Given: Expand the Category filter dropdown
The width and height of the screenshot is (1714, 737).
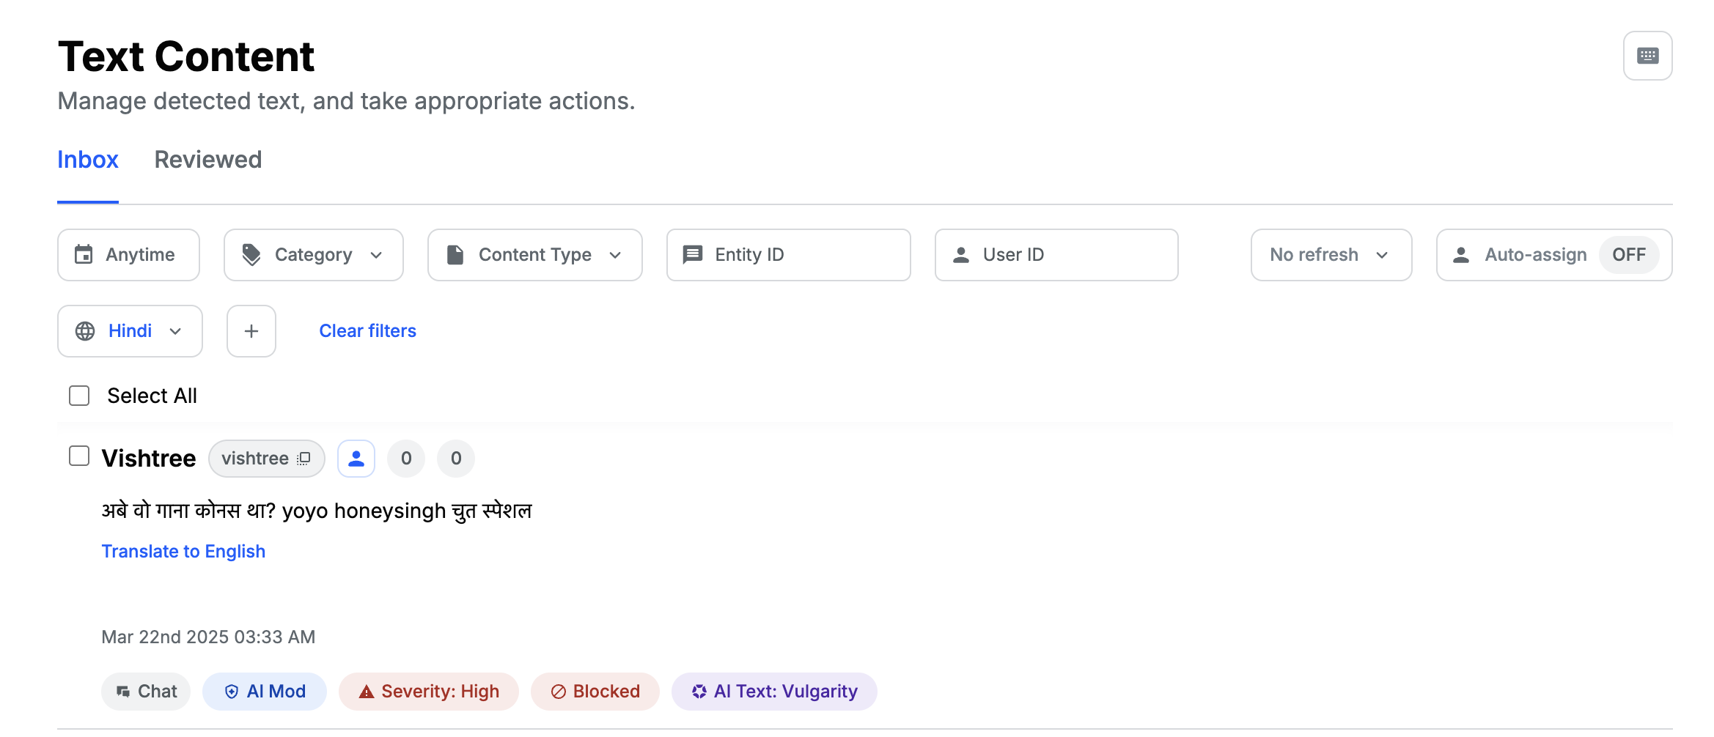Looking at the screenshot, I should tap(314, 255).
